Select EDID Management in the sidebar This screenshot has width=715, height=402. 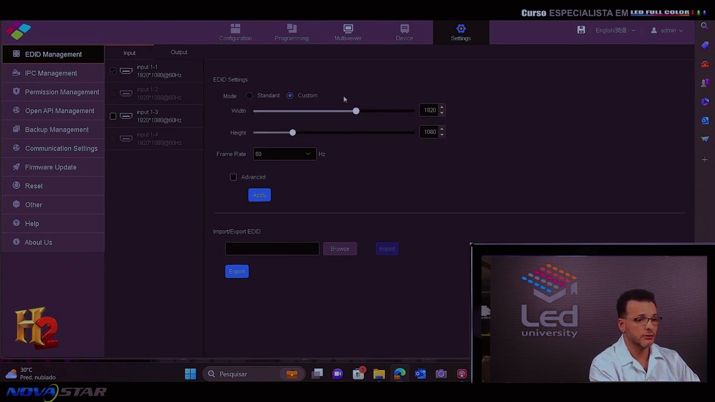tap(53, 54)
